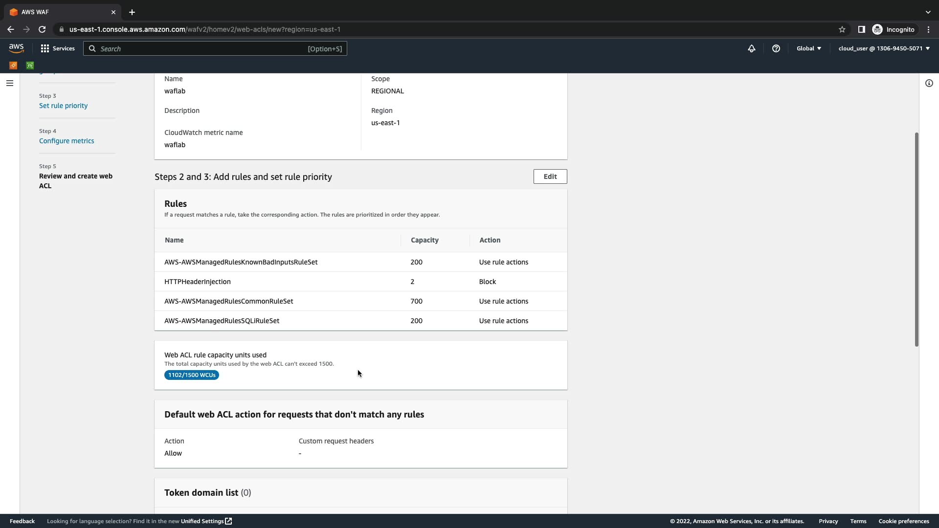
Task: Toggle the hamburger side navigation menu
Action: point(9,83)
